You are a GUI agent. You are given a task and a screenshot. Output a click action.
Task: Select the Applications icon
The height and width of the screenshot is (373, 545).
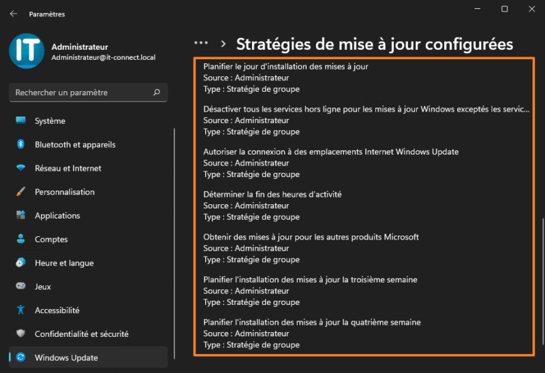click(x=21, y=215)
